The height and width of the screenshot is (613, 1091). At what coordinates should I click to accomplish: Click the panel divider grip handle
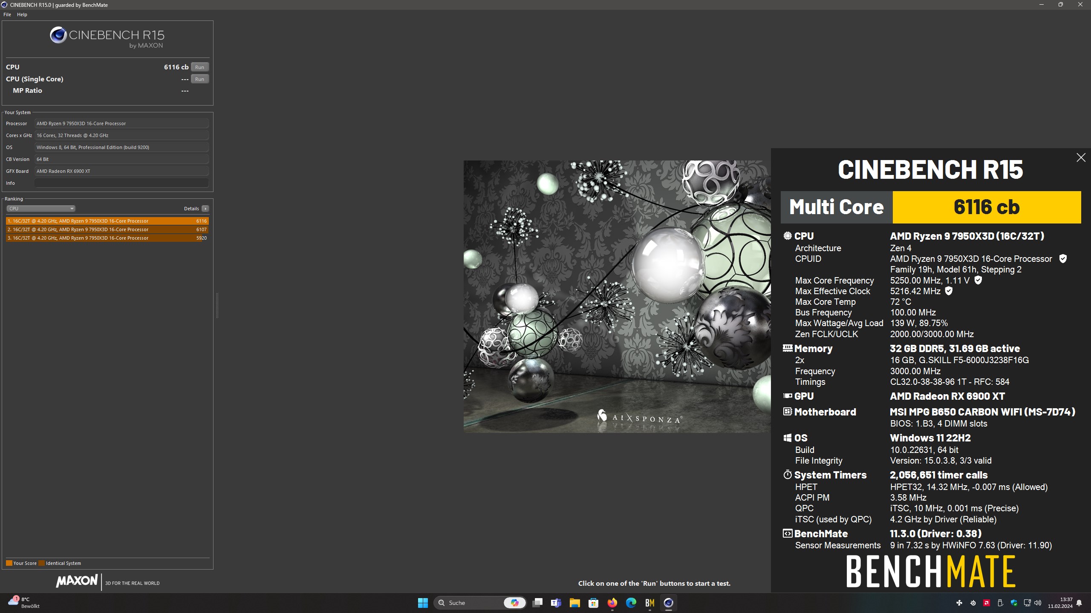(217, 305)
